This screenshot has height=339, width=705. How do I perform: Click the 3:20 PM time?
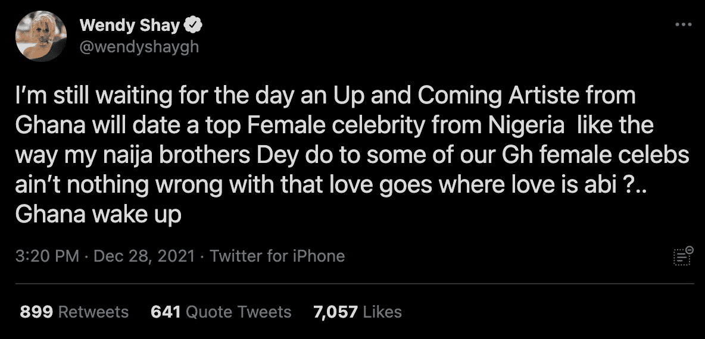pos(47,256)
